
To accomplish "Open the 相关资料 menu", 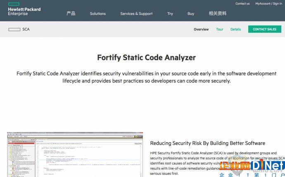I will 218,14.
